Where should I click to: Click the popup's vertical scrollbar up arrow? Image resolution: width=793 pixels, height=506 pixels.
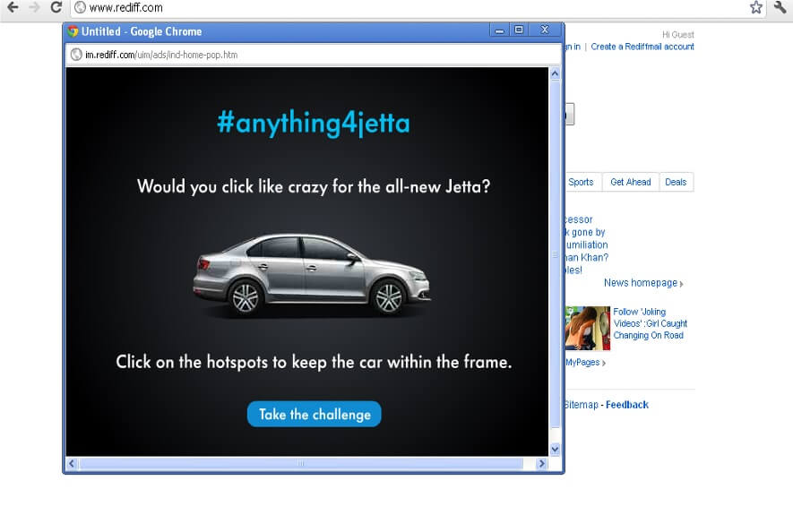555,73
